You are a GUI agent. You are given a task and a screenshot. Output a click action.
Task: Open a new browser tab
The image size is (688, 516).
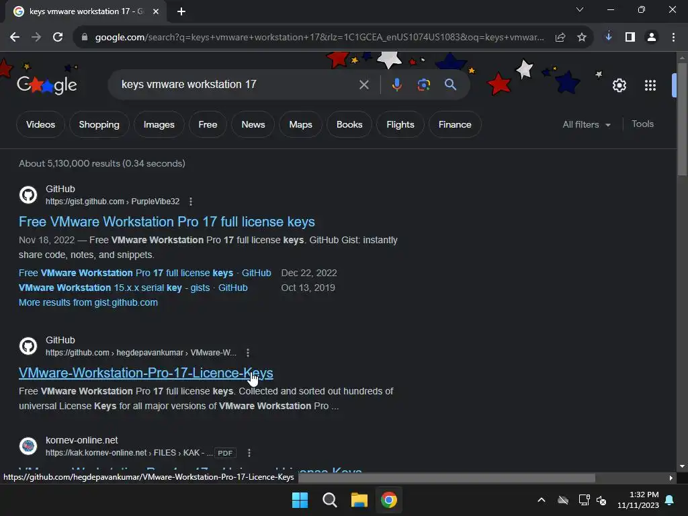181,11
